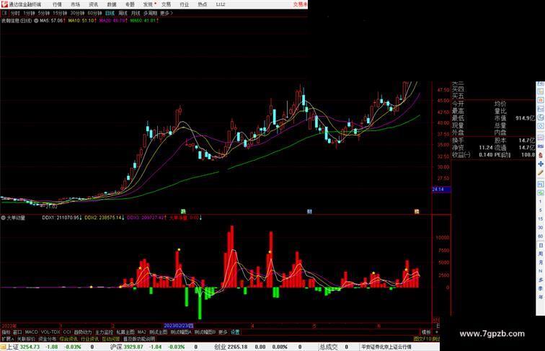Open the 综合资讯 tab
The height and width of the screenshot is (351, 545).
[68, 339]
